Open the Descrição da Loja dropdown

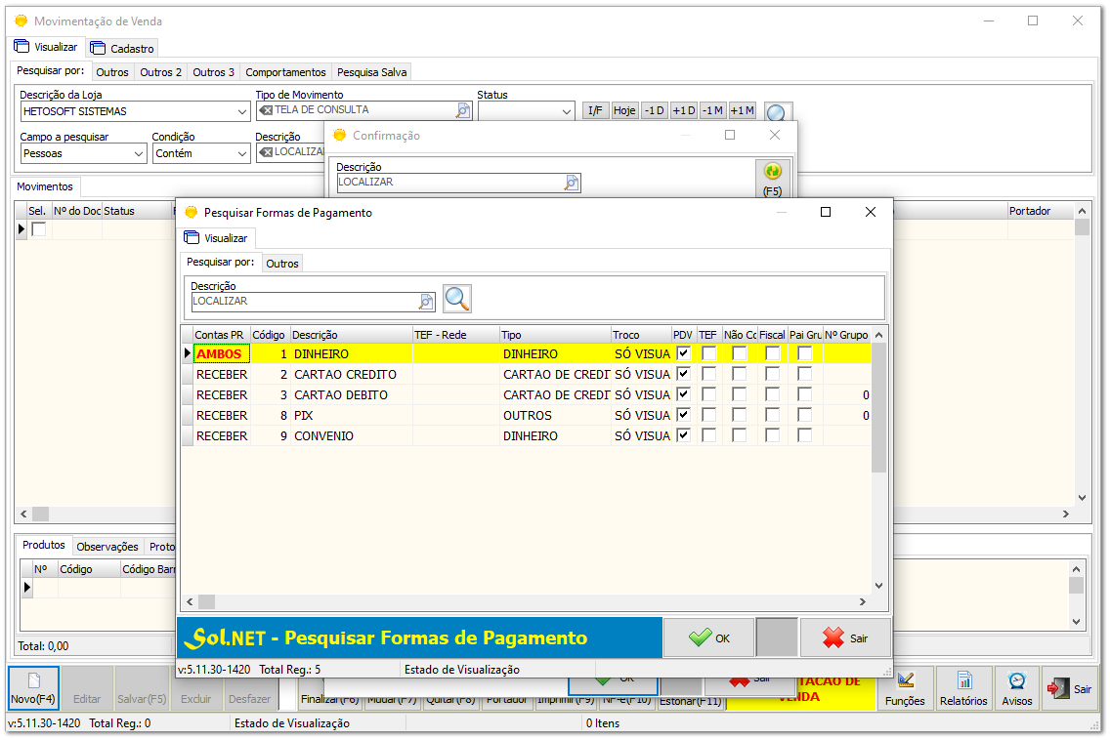241,110
